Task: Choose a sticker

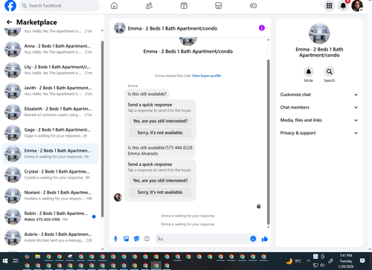Action: click(137, 239)
